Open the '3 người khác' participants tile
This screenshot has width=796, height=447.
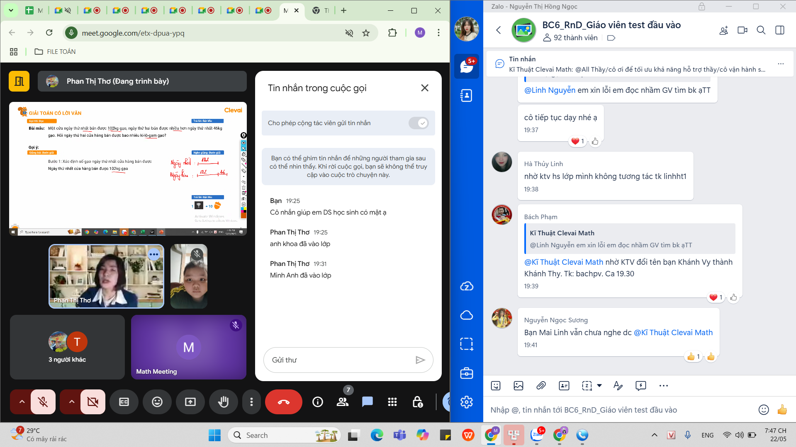coord(67,347)
